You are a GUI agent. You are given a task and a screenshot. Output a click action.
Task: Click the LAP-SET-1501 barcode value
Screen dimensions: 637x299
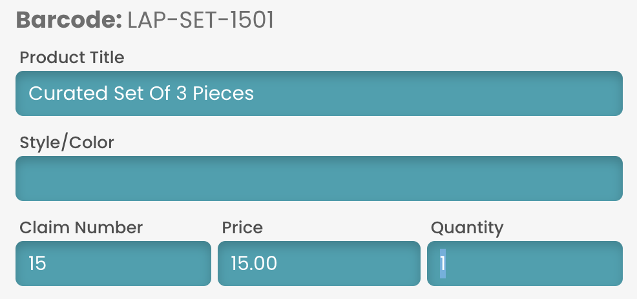pyautogui.click(x=201, y=20)
